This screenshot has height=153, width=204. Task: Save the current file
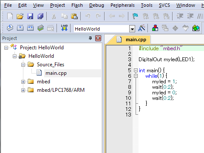click(x=30, y=16)
